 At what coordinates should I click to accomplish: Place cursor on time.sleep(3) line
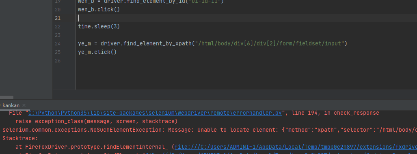click(99, 27)
